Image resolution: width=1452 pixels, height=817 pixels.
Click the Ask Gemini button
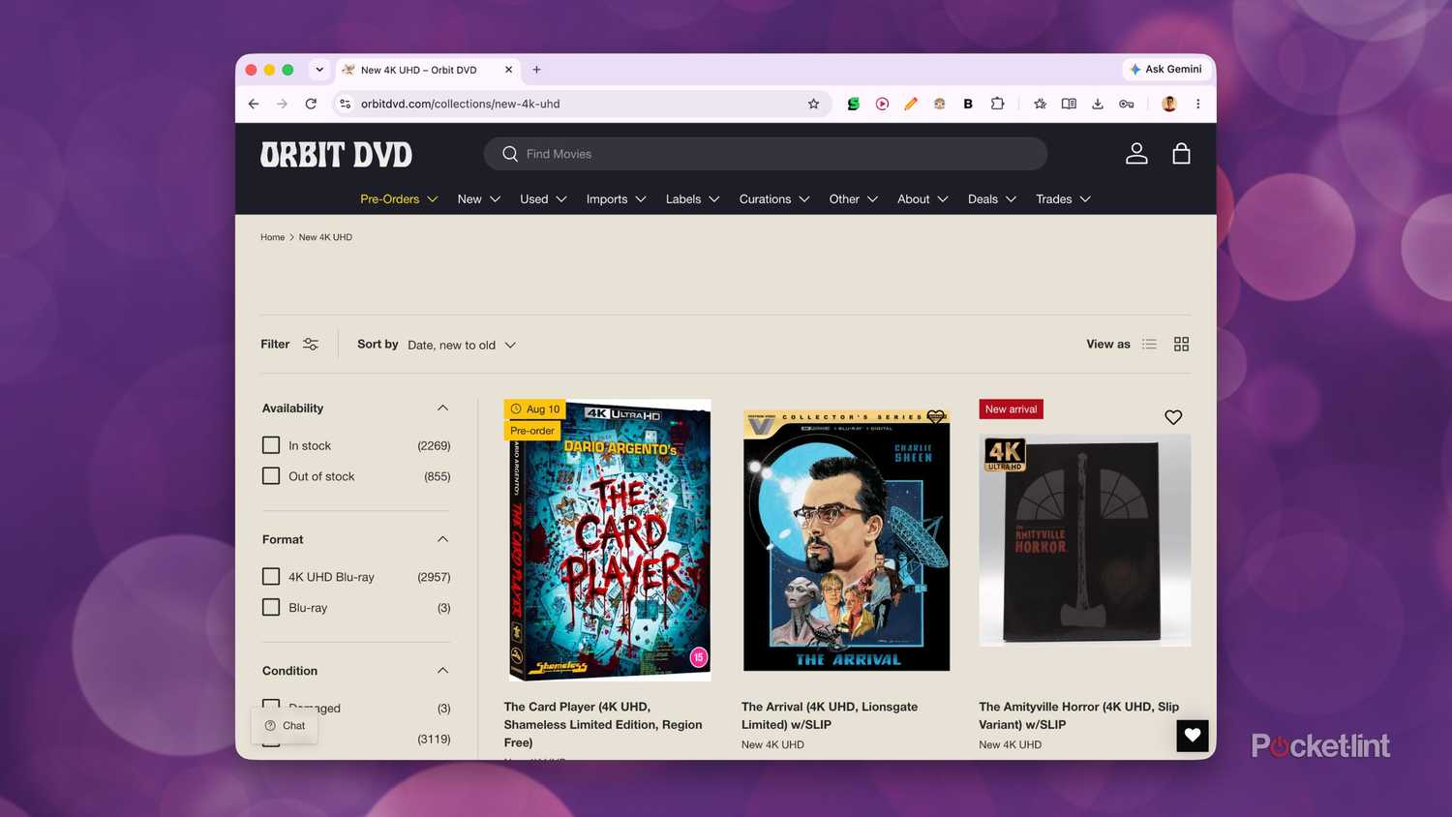click(1165, 69)
